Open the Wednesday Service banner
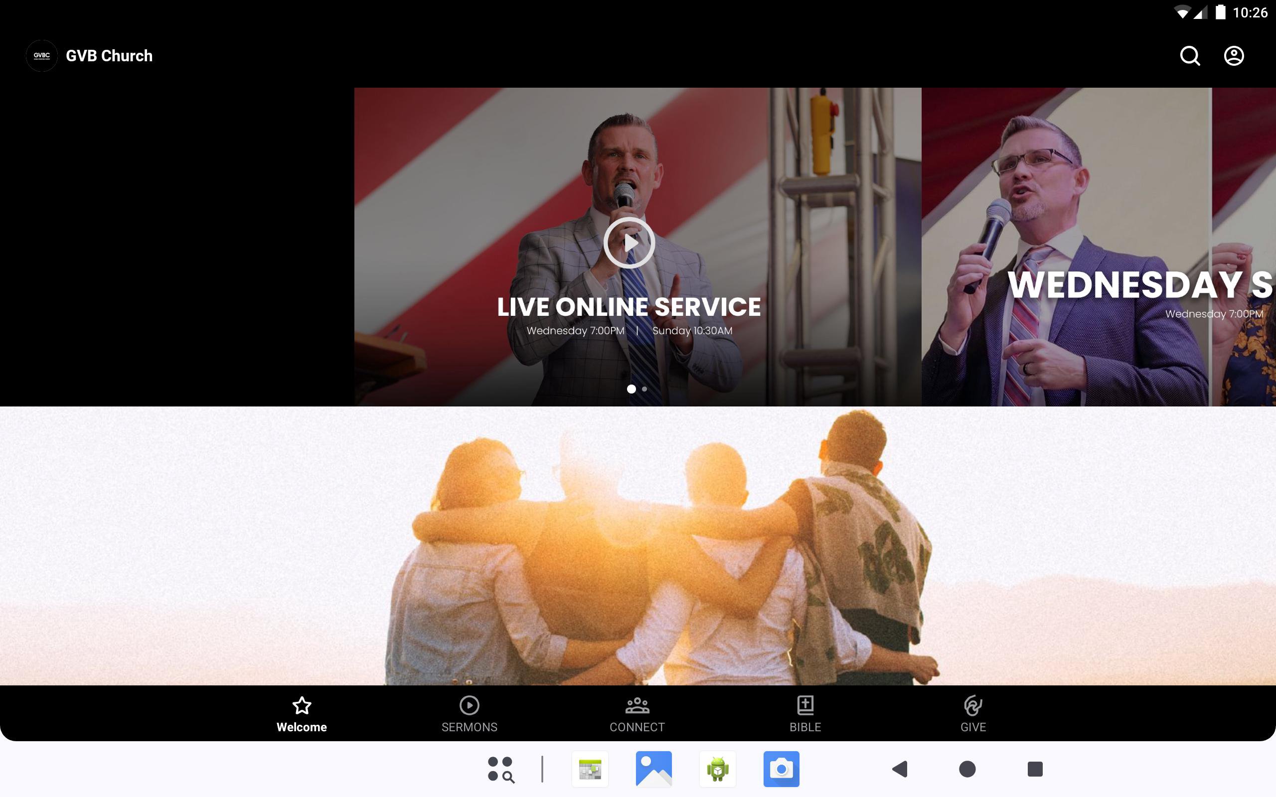This screenshot has height=797, width=1276. click(1098, 247)
